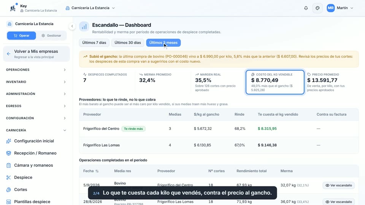Click the $ 6.130,85 gancho price

pos(203,145)
